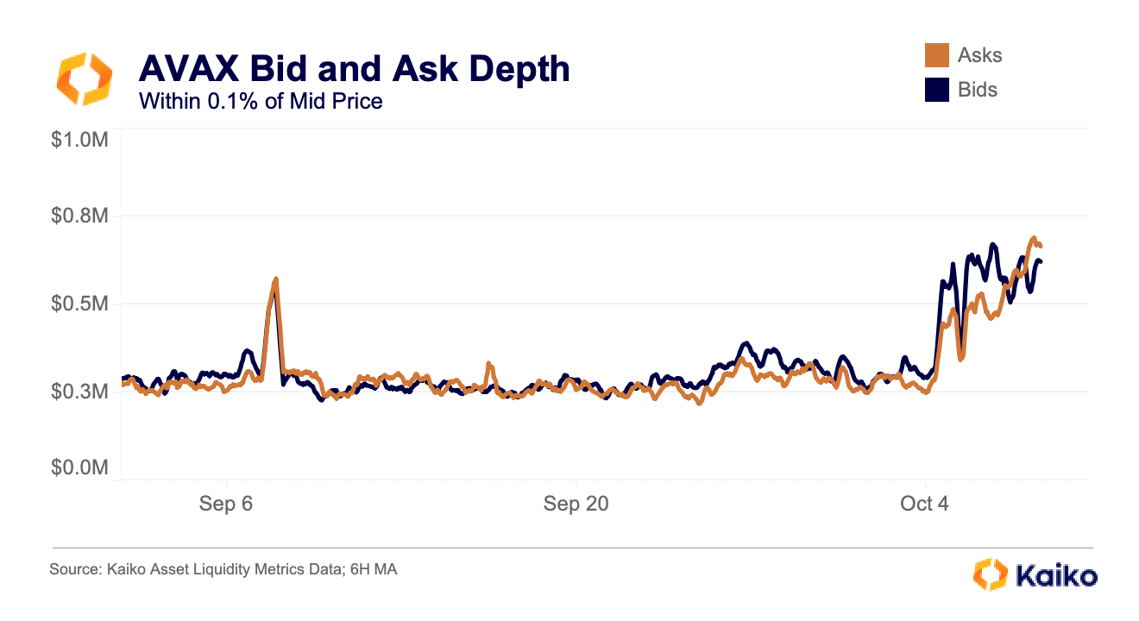Click the $1.0M y-axis label

[79, 140]
